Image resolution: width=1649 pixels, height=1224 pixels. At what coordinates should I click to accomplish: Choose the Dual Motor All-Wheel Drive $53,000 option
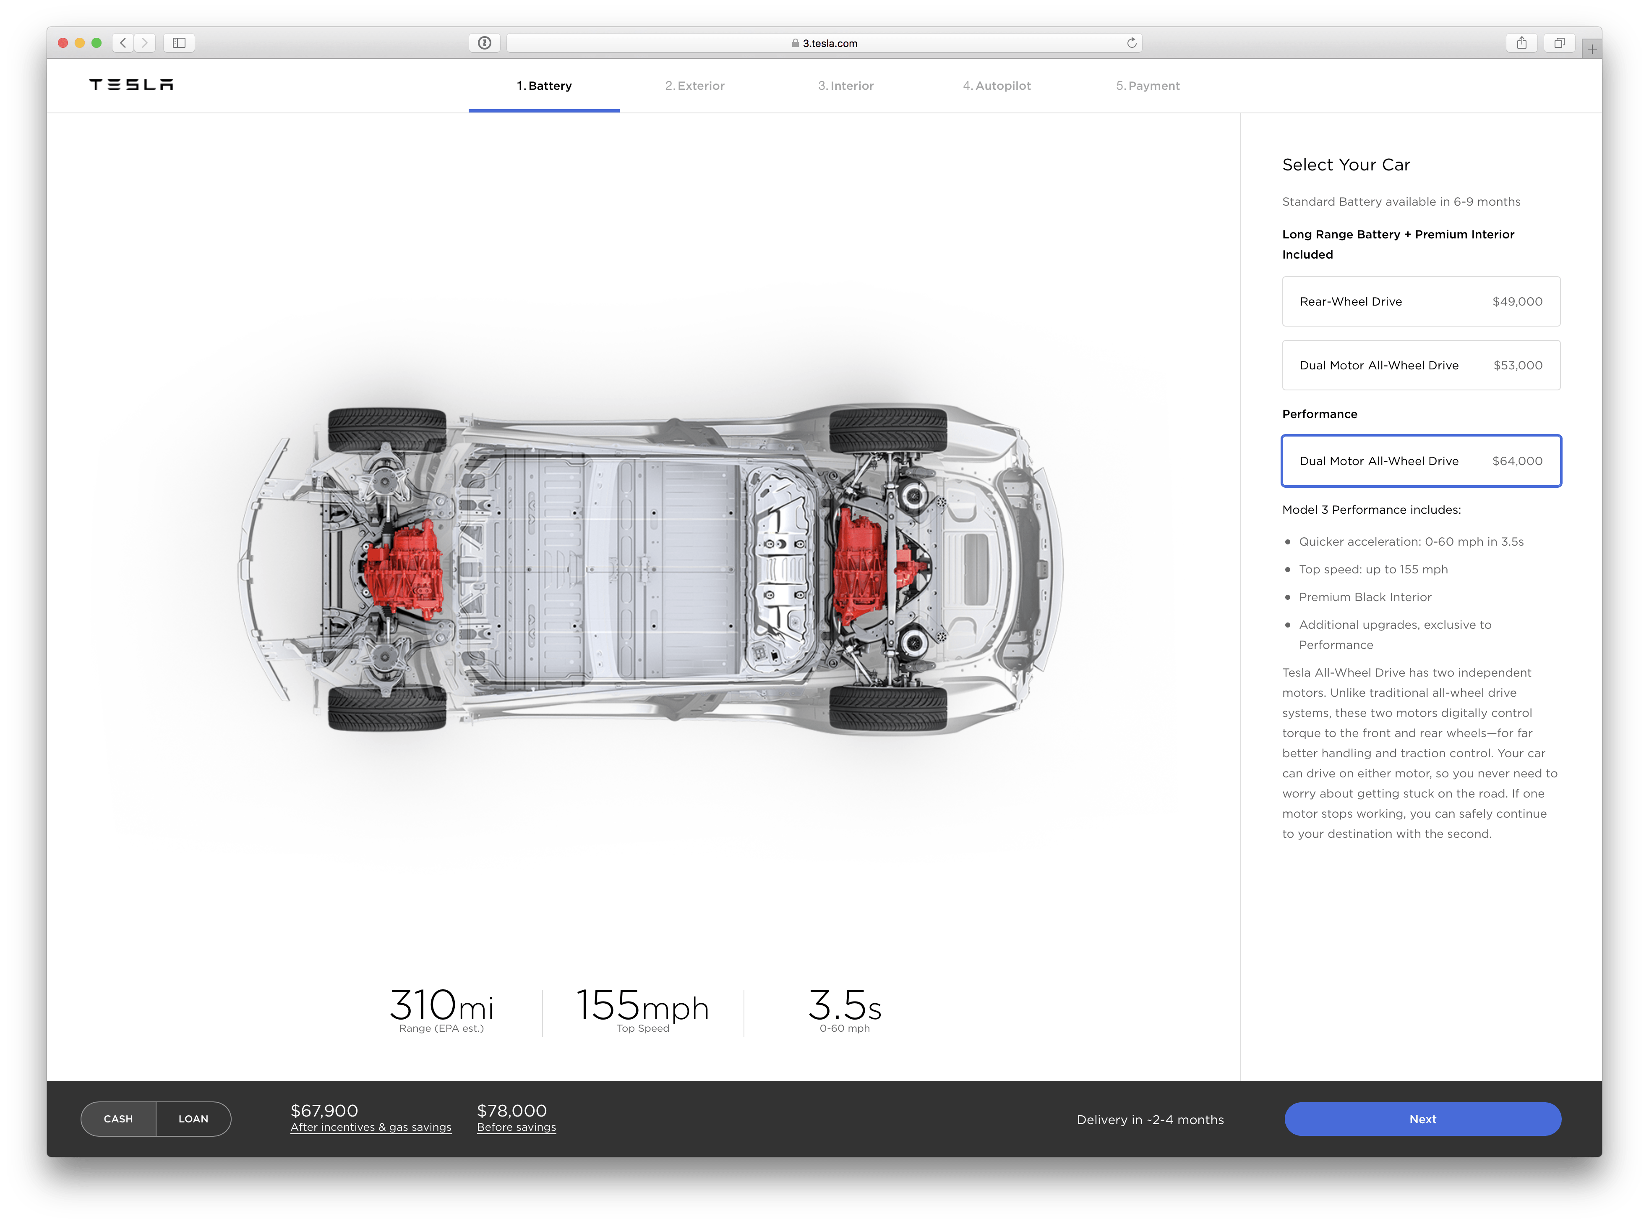click(1421, 364)
